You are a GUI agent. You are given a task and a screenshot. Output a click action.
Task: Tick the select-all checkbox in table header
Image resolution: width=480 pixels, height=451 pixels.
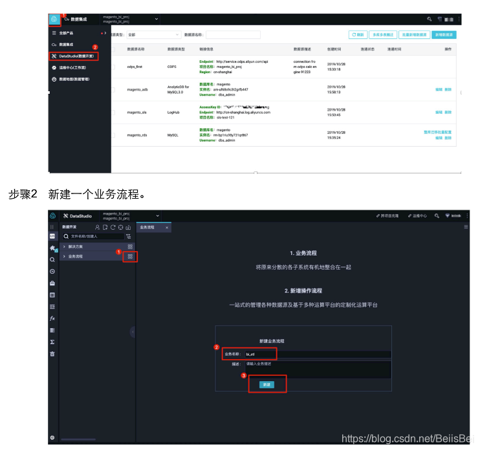113,49
